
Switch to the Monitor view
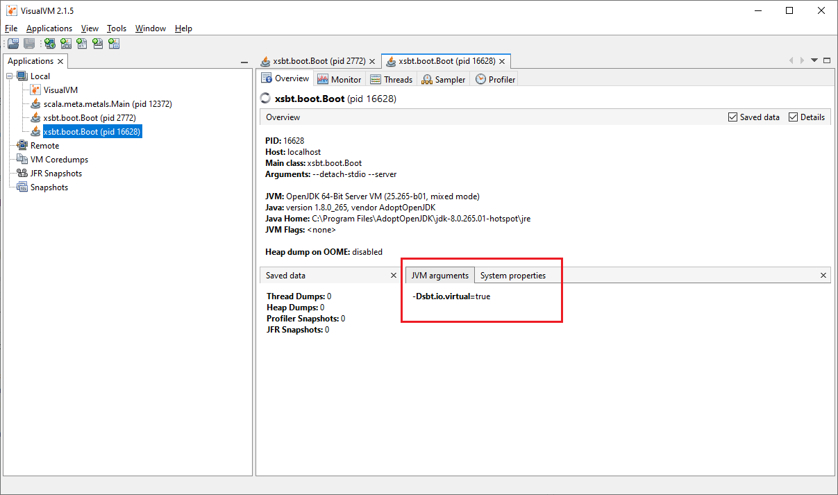(340, 78)
